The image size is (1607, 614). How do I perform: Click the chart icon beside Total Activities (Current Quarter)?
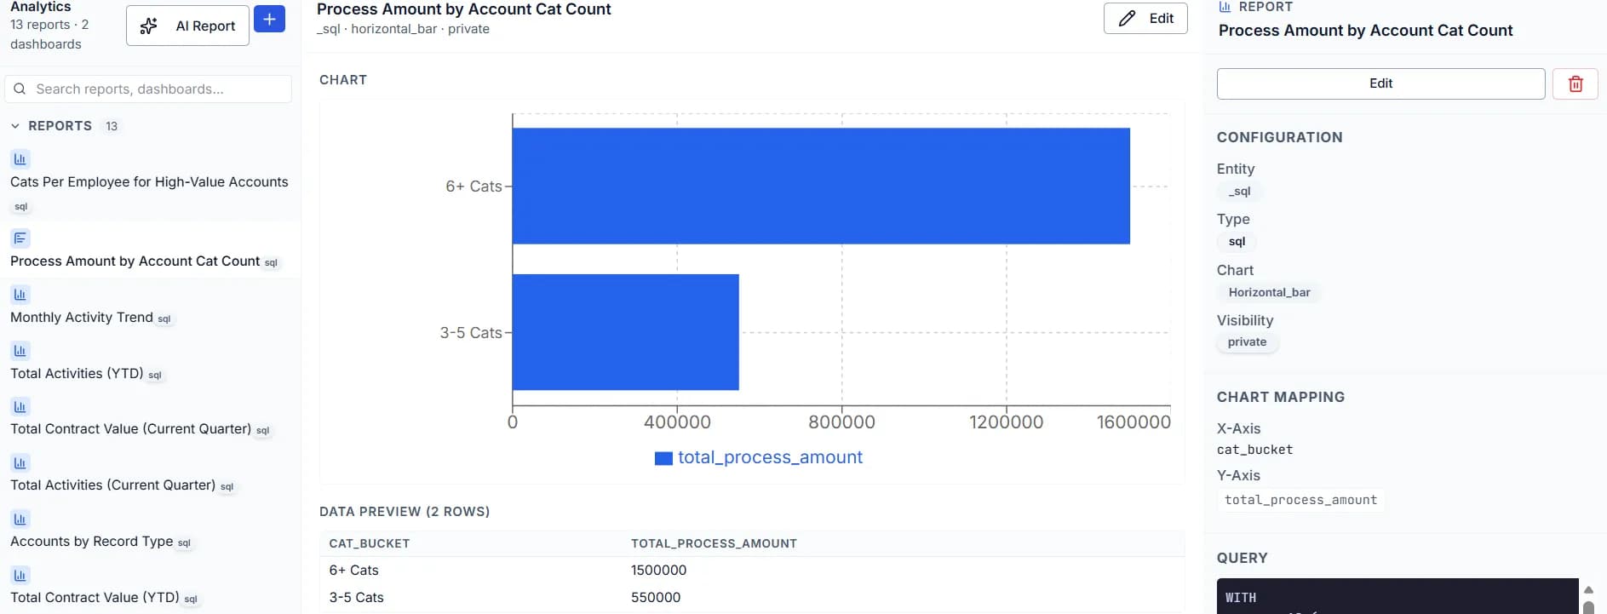[x=20, y=462]
